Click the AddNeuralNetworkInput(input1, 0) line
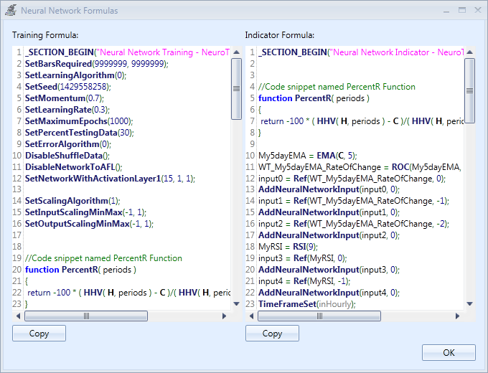Image resolution: width=488 pixels, height=373 pixels. tap(329, 212)
